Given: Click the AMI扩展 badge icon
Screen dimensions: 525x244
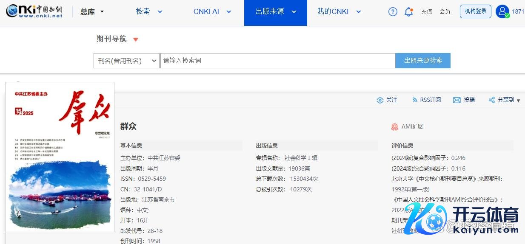Looking at the screenshot, I should [395, 127].
